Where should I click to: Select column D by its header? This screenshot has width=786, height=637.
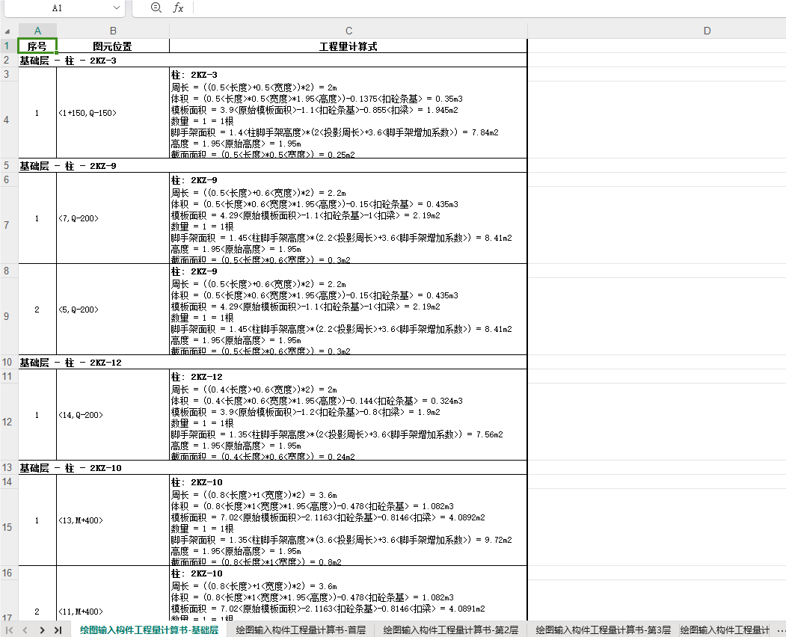coord(707,31)
